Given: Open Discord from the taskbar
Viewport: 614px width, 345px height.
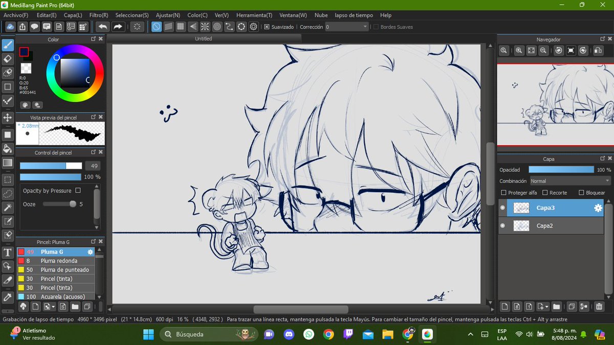Looking at the screenshot, I should tap(289, 334).
